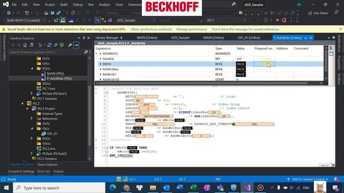344x193 pixels.
Task: Switch to the ADS_Sample tab
Action: coord(180,38)
